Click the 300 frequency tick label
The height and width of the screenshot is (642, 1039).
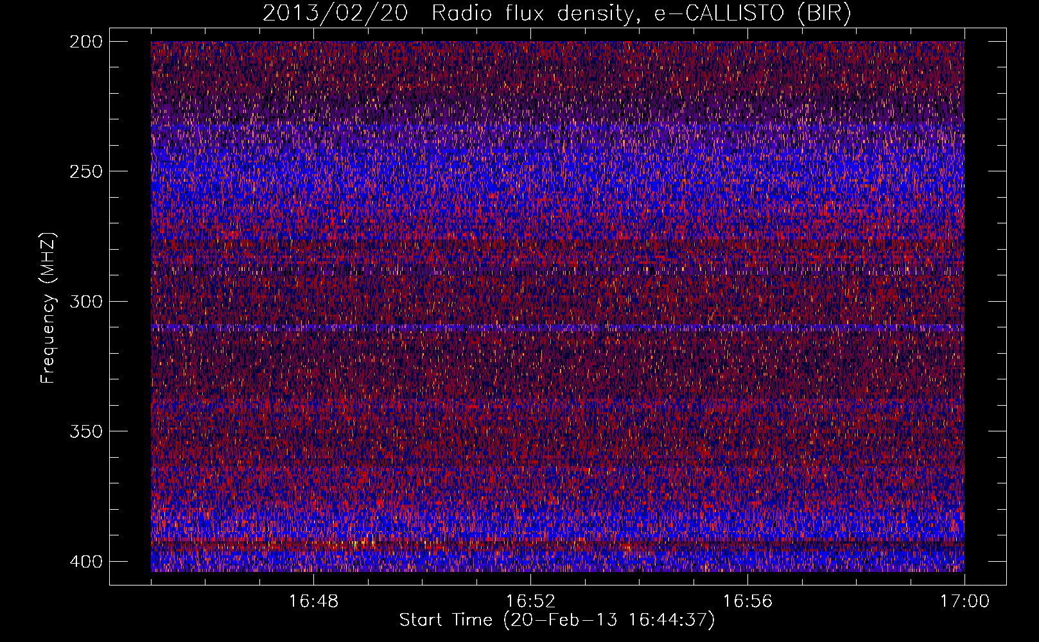tap(85, 301)
